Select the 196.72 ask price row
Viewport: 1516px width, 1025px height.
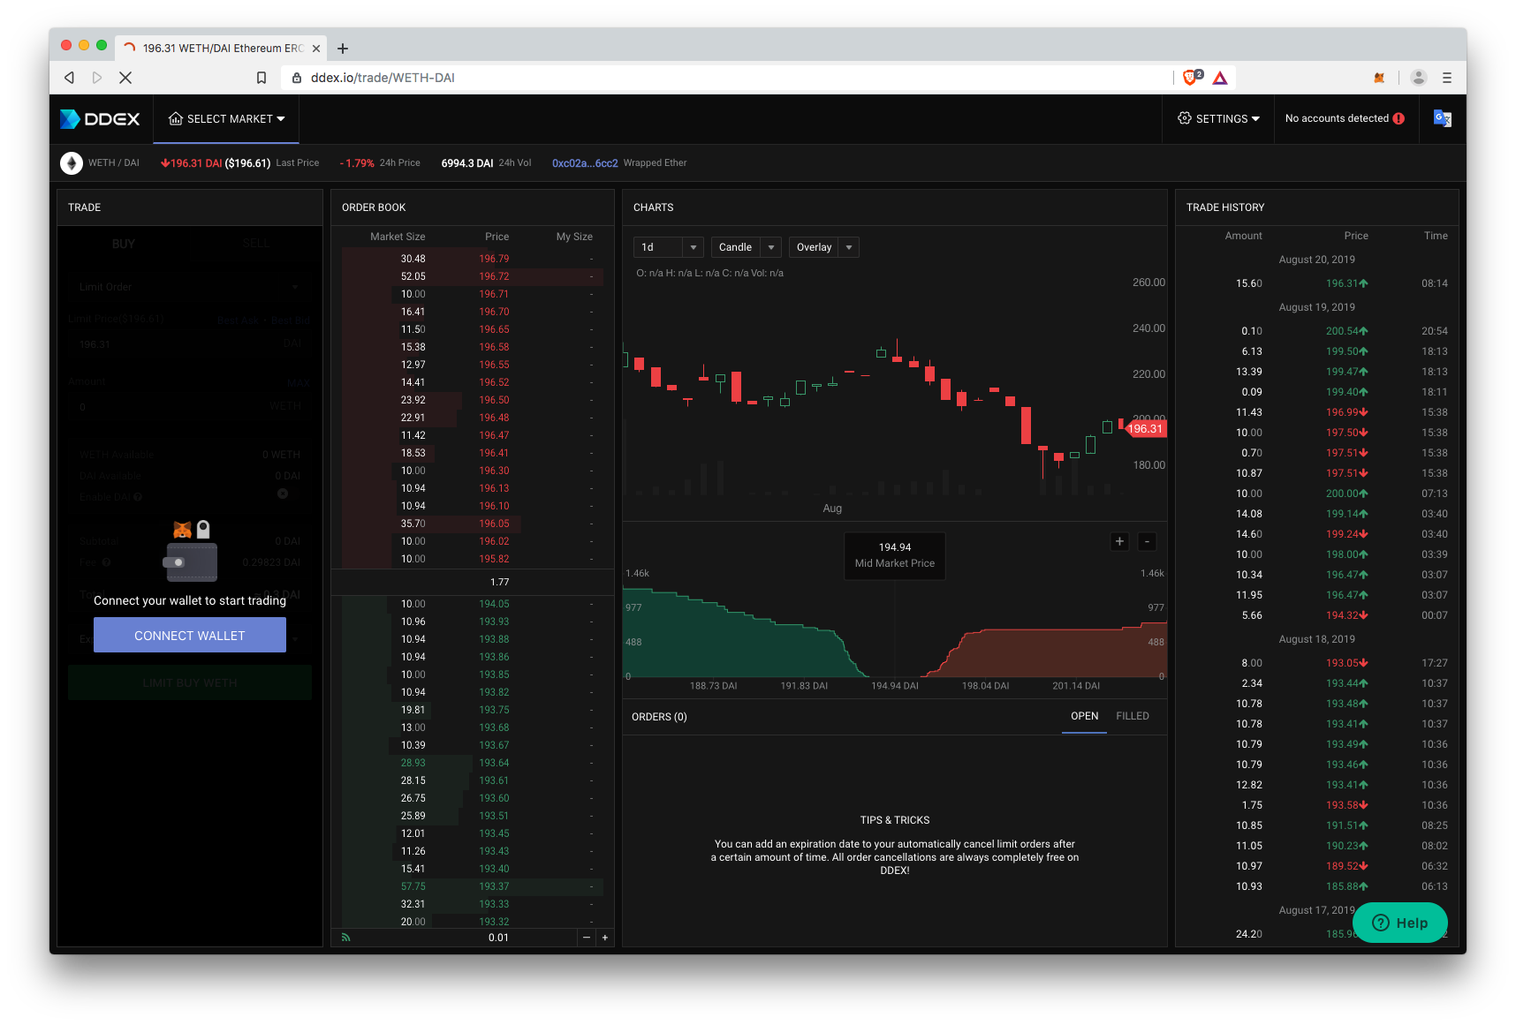point(473,276)
